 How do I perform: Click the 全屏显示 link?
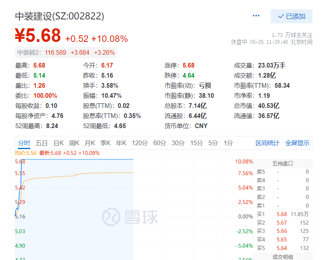click(297, 143)
